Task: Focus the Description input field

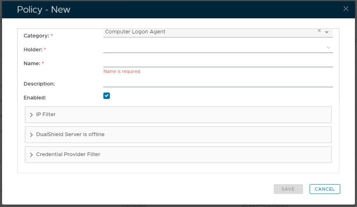Action: 218,83
